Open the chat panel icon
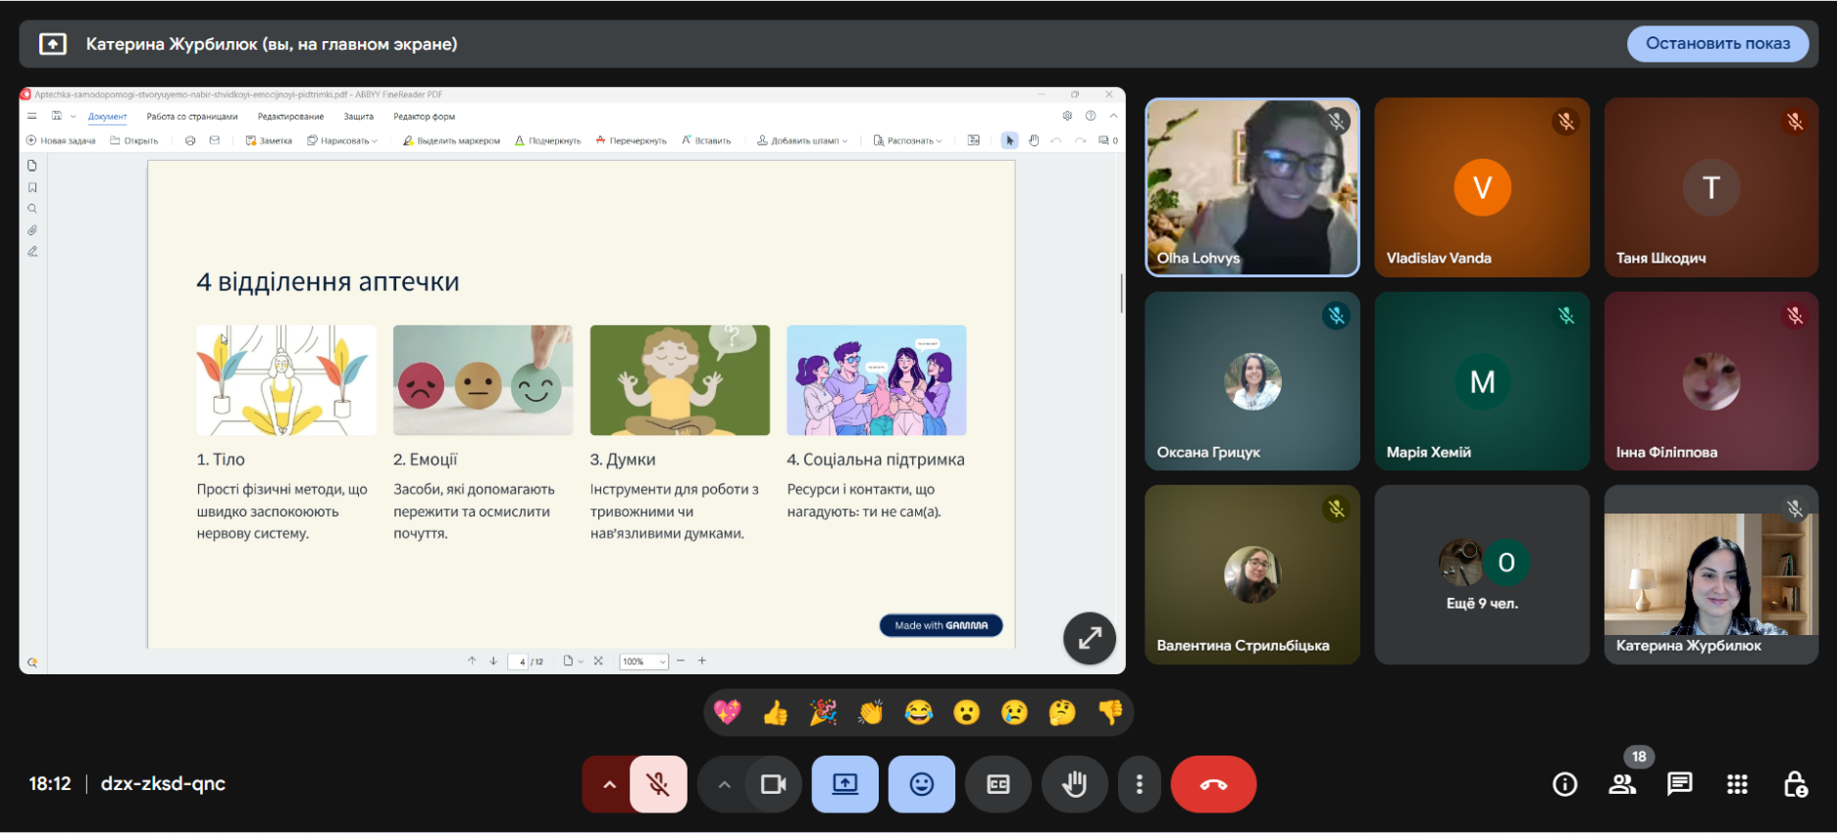Image resolution: width=1837 pixels, height=833 pixels. coord(1679,784)
